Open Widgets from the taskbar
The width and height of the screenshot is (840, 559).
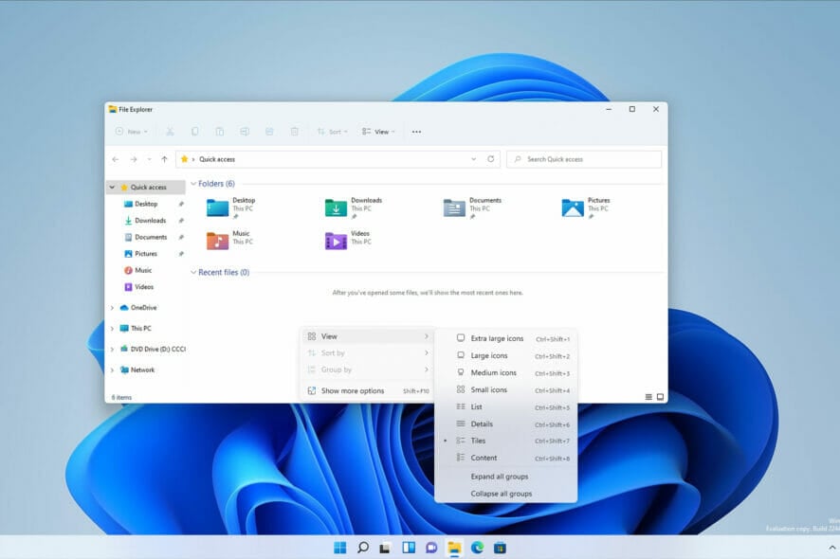tap(409, 547)
